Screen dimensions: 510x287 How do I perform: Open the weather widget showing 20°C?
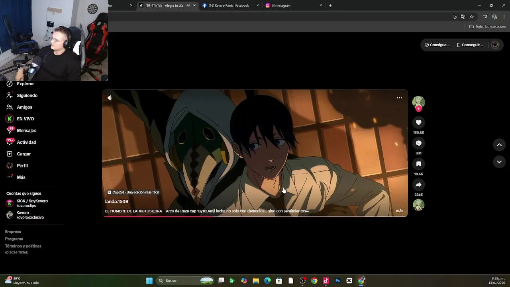pos(22,281)
